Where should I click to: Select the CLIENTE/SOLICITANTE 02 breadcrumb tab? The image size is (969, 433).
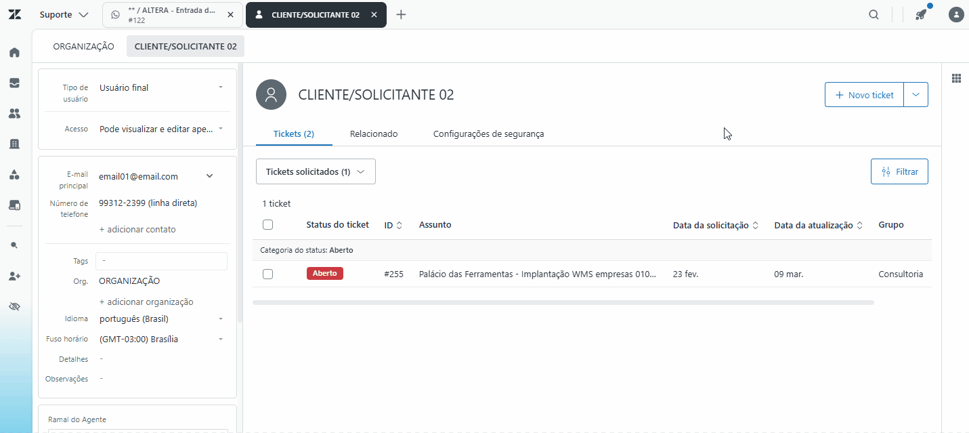186,46
